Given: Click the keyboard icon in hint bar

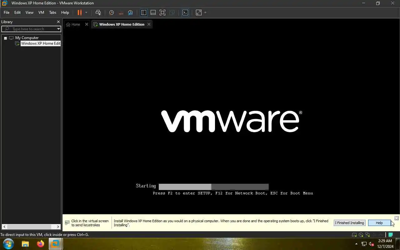Looking at the screenshot, I should [x=67, y=223].
